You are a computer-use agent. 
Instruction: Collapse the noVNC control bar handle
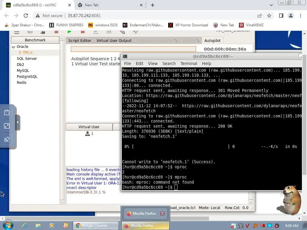[18, 122]
